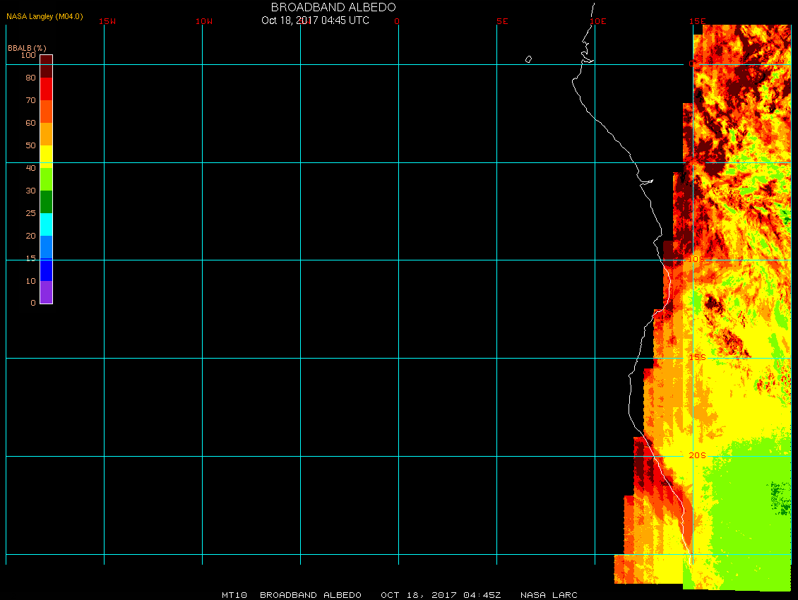This screenshot has height=600, width=798.
Task: Click the dark green 25-30% colorbar swatch
Action: [46, 202]
